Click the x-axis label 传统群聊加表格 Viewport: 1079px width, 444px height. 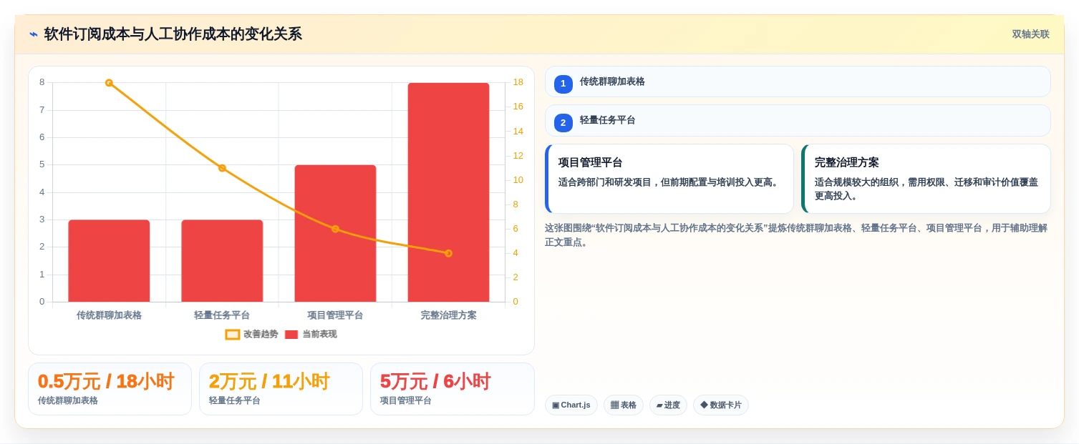(109, 315)
